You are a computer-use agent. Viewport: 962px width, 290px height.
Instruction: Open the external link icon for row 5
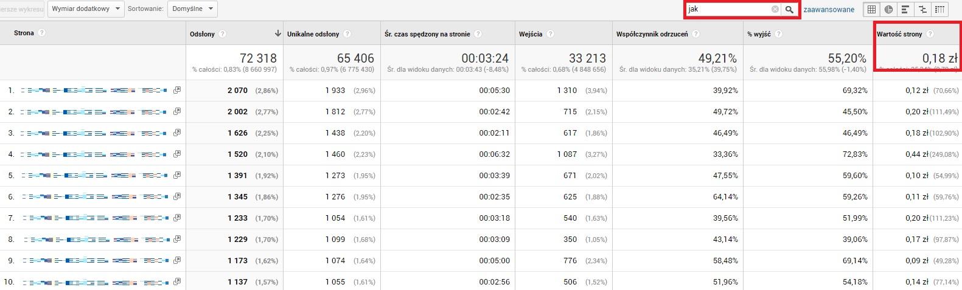click(176, 176)
